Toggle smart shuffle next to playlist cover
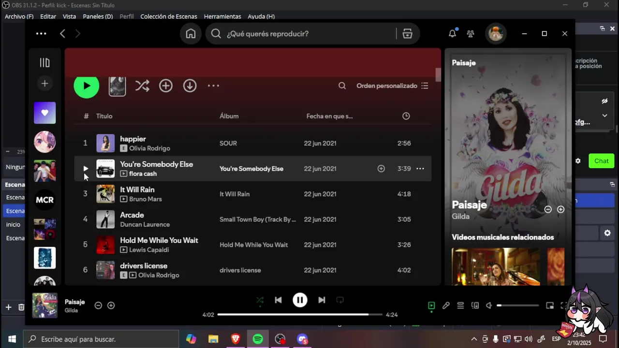619x348 pixels. tap(142, 86)
